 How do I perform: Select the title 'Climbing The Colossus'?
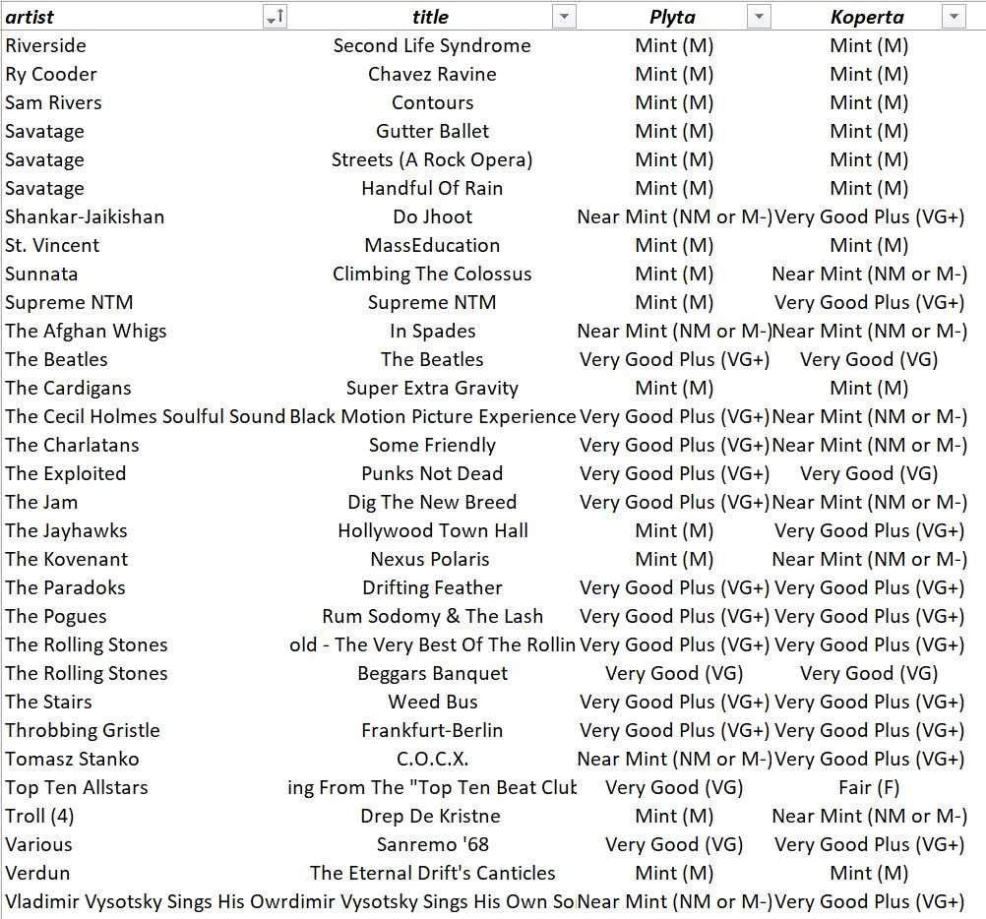pos(432,275)
